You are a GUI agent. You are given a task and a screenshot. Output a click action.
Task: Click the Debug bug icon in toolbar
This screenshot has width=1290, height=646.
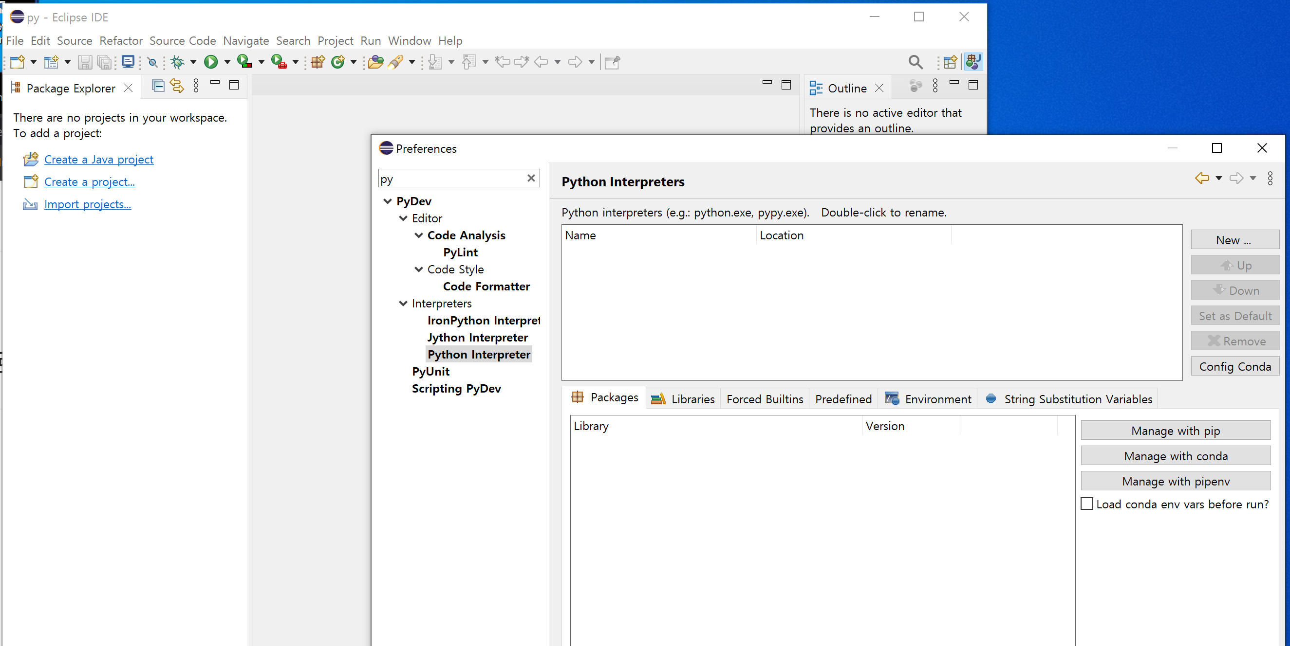[177, 62]
